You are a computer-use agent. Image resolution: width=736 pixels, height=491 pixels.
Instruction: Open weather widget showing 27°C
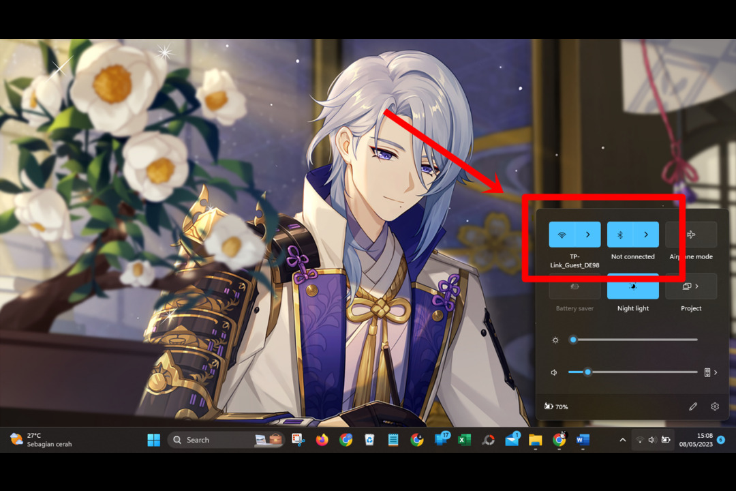click(42, 440)
